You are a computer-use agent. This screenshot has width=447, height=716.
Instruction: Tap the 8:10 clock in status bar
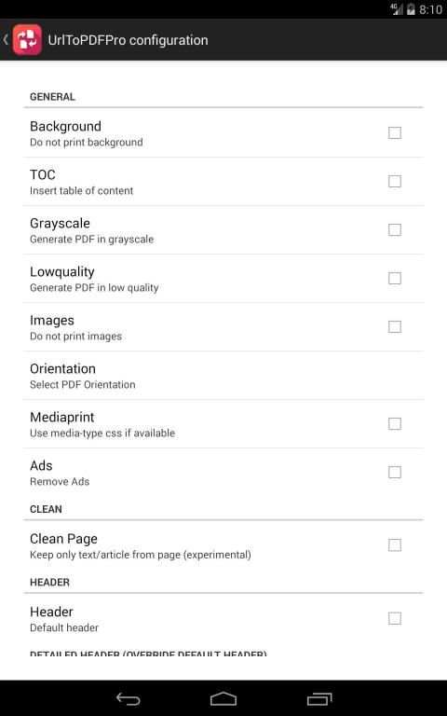pos(430,9)
